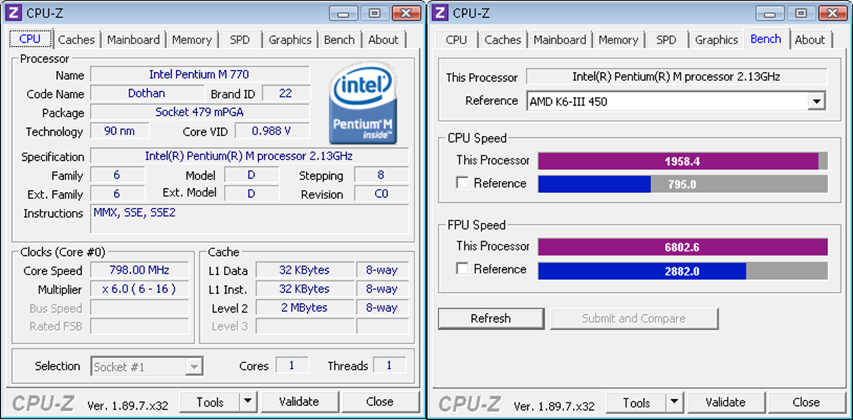Click the CPU-Z icon in right window title bar
The width and height of the screenshot is (853, 420).
point(441,13)
